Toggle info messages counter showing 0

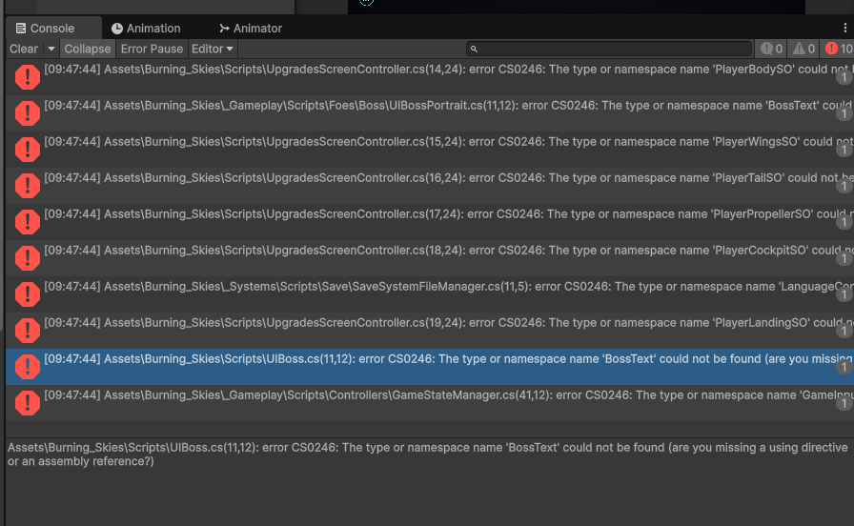pos(772,49)
